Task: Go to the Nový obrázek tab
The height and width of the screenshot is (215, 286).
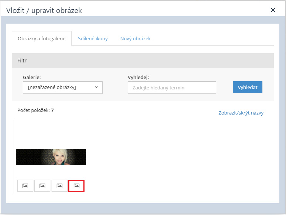Action: [135, 38]
